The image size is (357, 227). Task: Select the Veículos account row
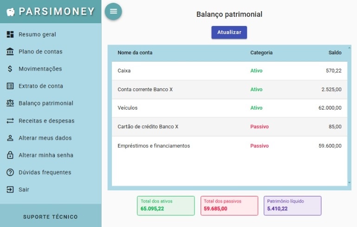pos(229,108)
